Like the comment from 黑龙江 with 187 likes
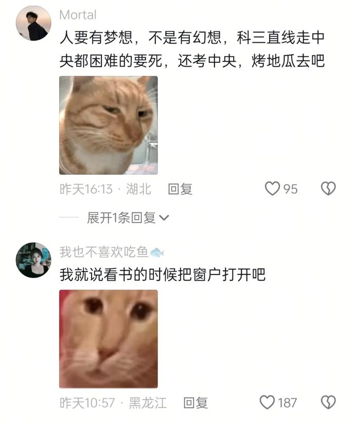Viewport: 355px width, 424px height. coord(267,402)
